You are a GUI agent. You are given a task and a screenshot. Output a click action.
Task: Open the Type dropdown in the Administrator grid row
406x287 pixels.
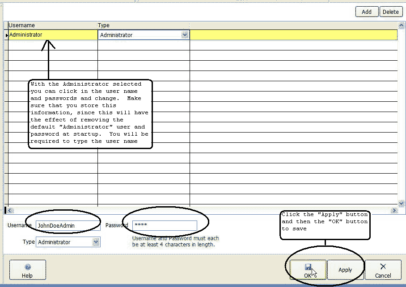[x=185, y=35]
